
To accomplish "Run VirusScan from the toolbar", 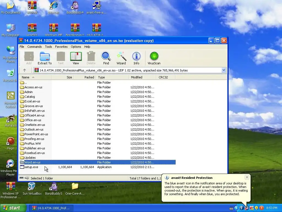I will coord(154,58).
